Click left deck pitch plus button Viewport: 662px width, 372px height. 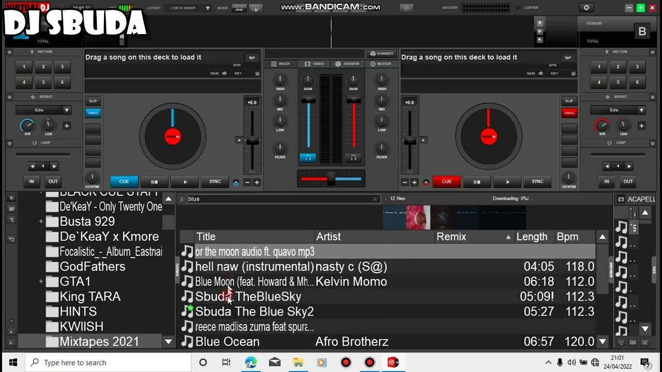[x=257, y=182]
